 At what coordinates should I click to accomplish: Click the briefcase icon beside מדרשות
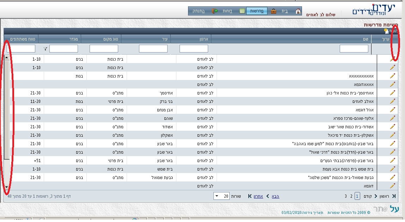tap(274, 11)
